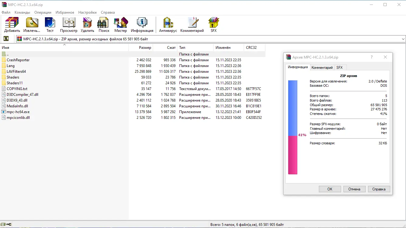Select the Lang folder icon
The height and width of the screenshot is (228, 406).
tap(4, 66)
